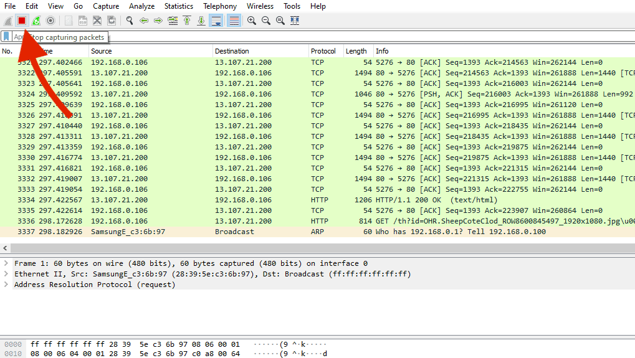Click the packet list horizontal scrollbar track

[322, 248]
